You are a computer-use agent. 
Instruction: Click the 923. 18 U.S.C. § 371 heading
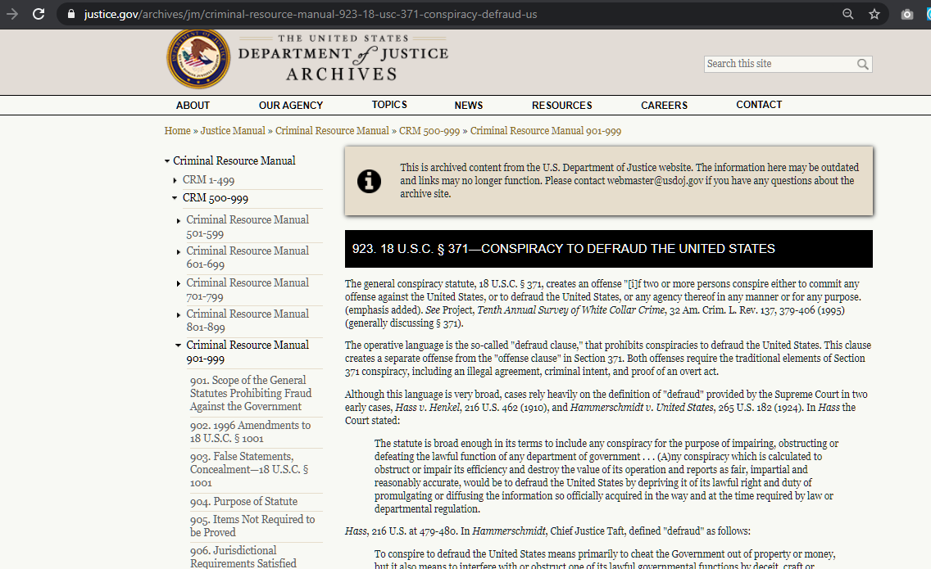[564, 249]
